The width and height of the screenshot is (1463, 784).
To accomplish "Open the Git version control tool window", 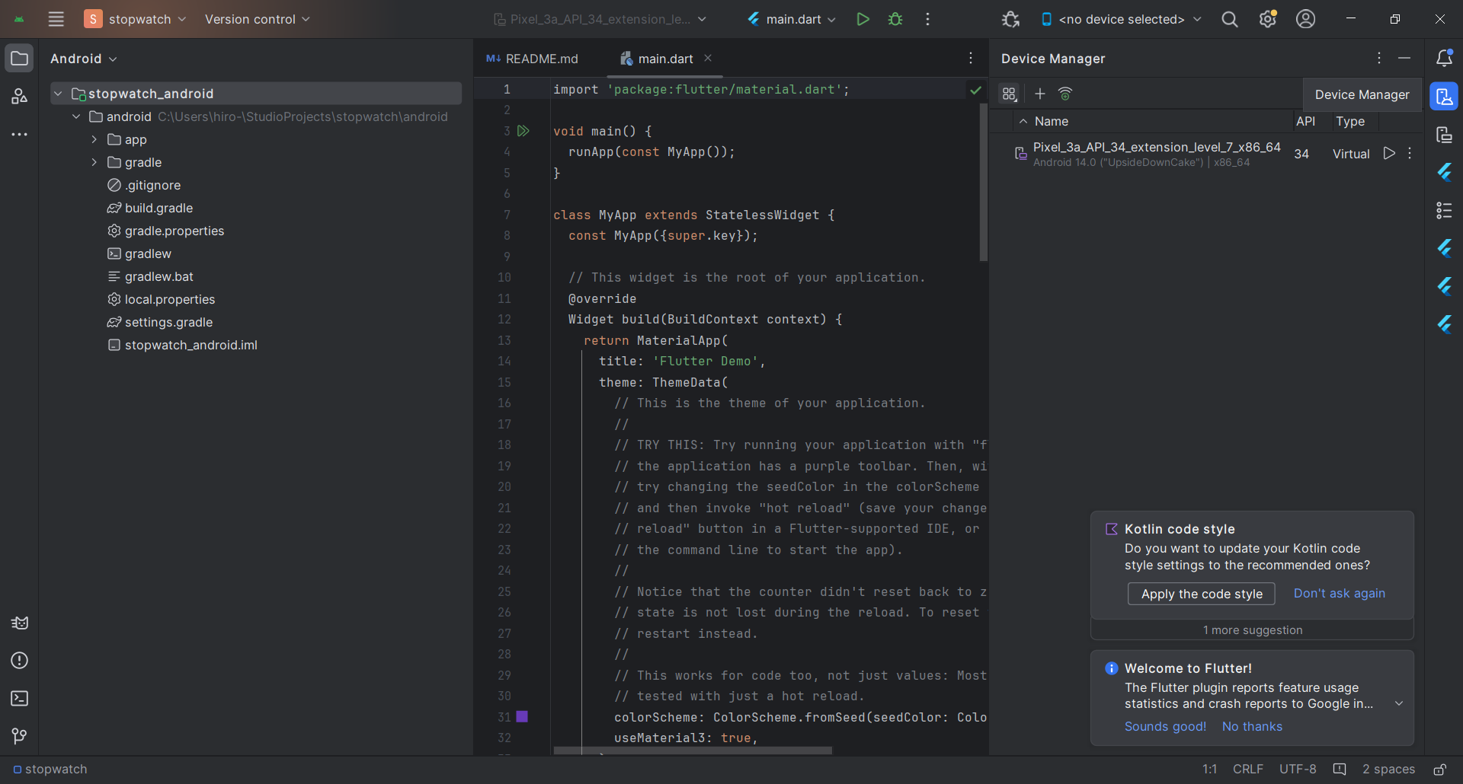I will [x=20, y=736].
